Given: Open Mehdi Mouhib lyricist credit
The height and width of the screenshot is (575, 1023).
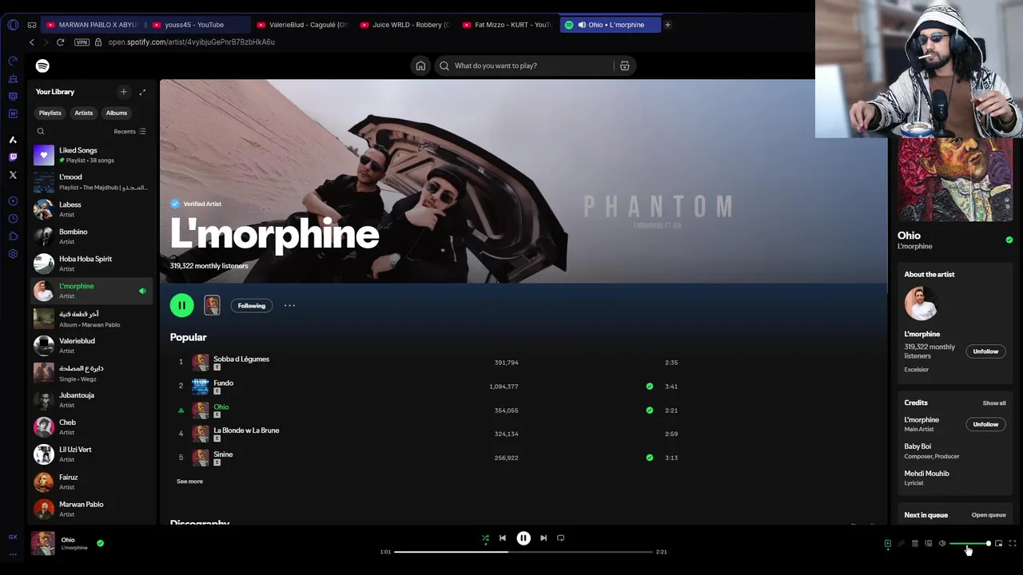Looking at the screenshot, I should tap(926, 474).
